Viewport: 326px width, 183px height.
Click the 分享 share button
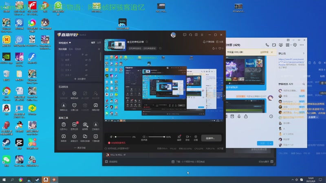point(220,42)
